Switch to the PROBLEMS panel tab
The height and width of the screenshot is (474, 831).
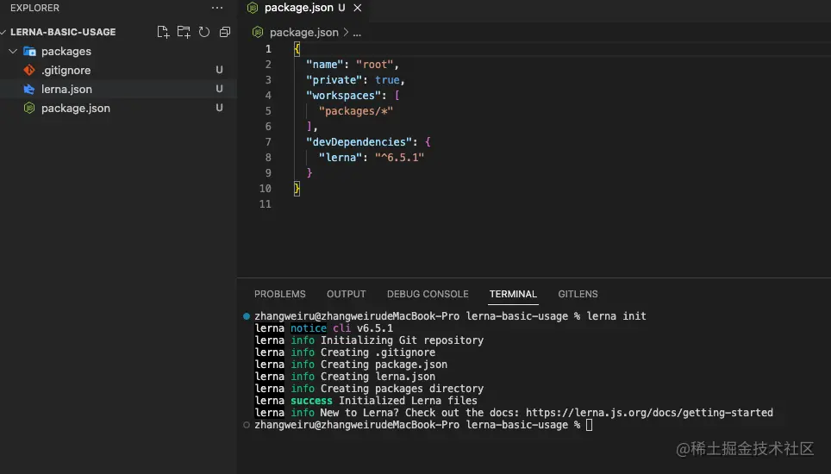(x=280, y=294)
